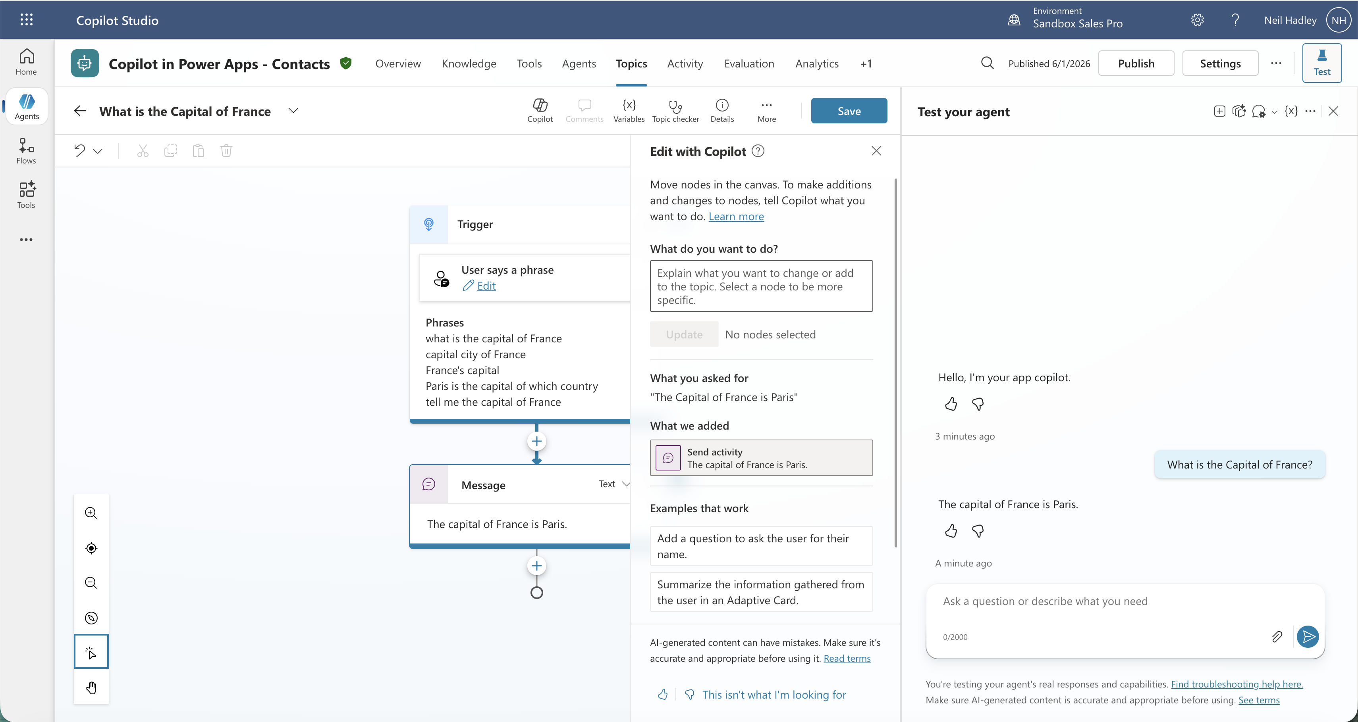Click the Edit with Copilot panel scrollbar
The image size is (1358, 722).
pyautogui.click(x=895, y=363)
